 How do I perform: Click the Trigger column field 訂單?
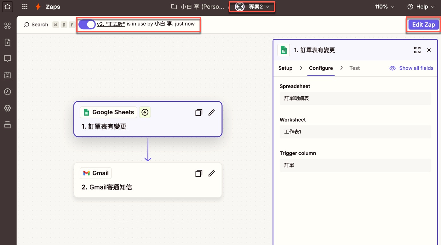click(355, 165)
